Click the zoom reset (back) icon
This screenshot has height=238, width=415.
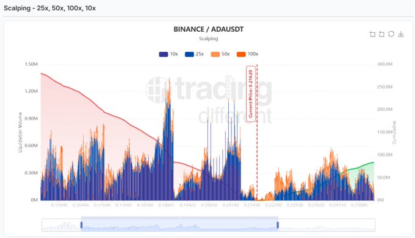click(381, 34)
